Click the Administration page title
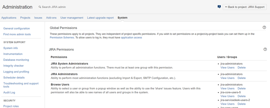 [x=17, y=7]
